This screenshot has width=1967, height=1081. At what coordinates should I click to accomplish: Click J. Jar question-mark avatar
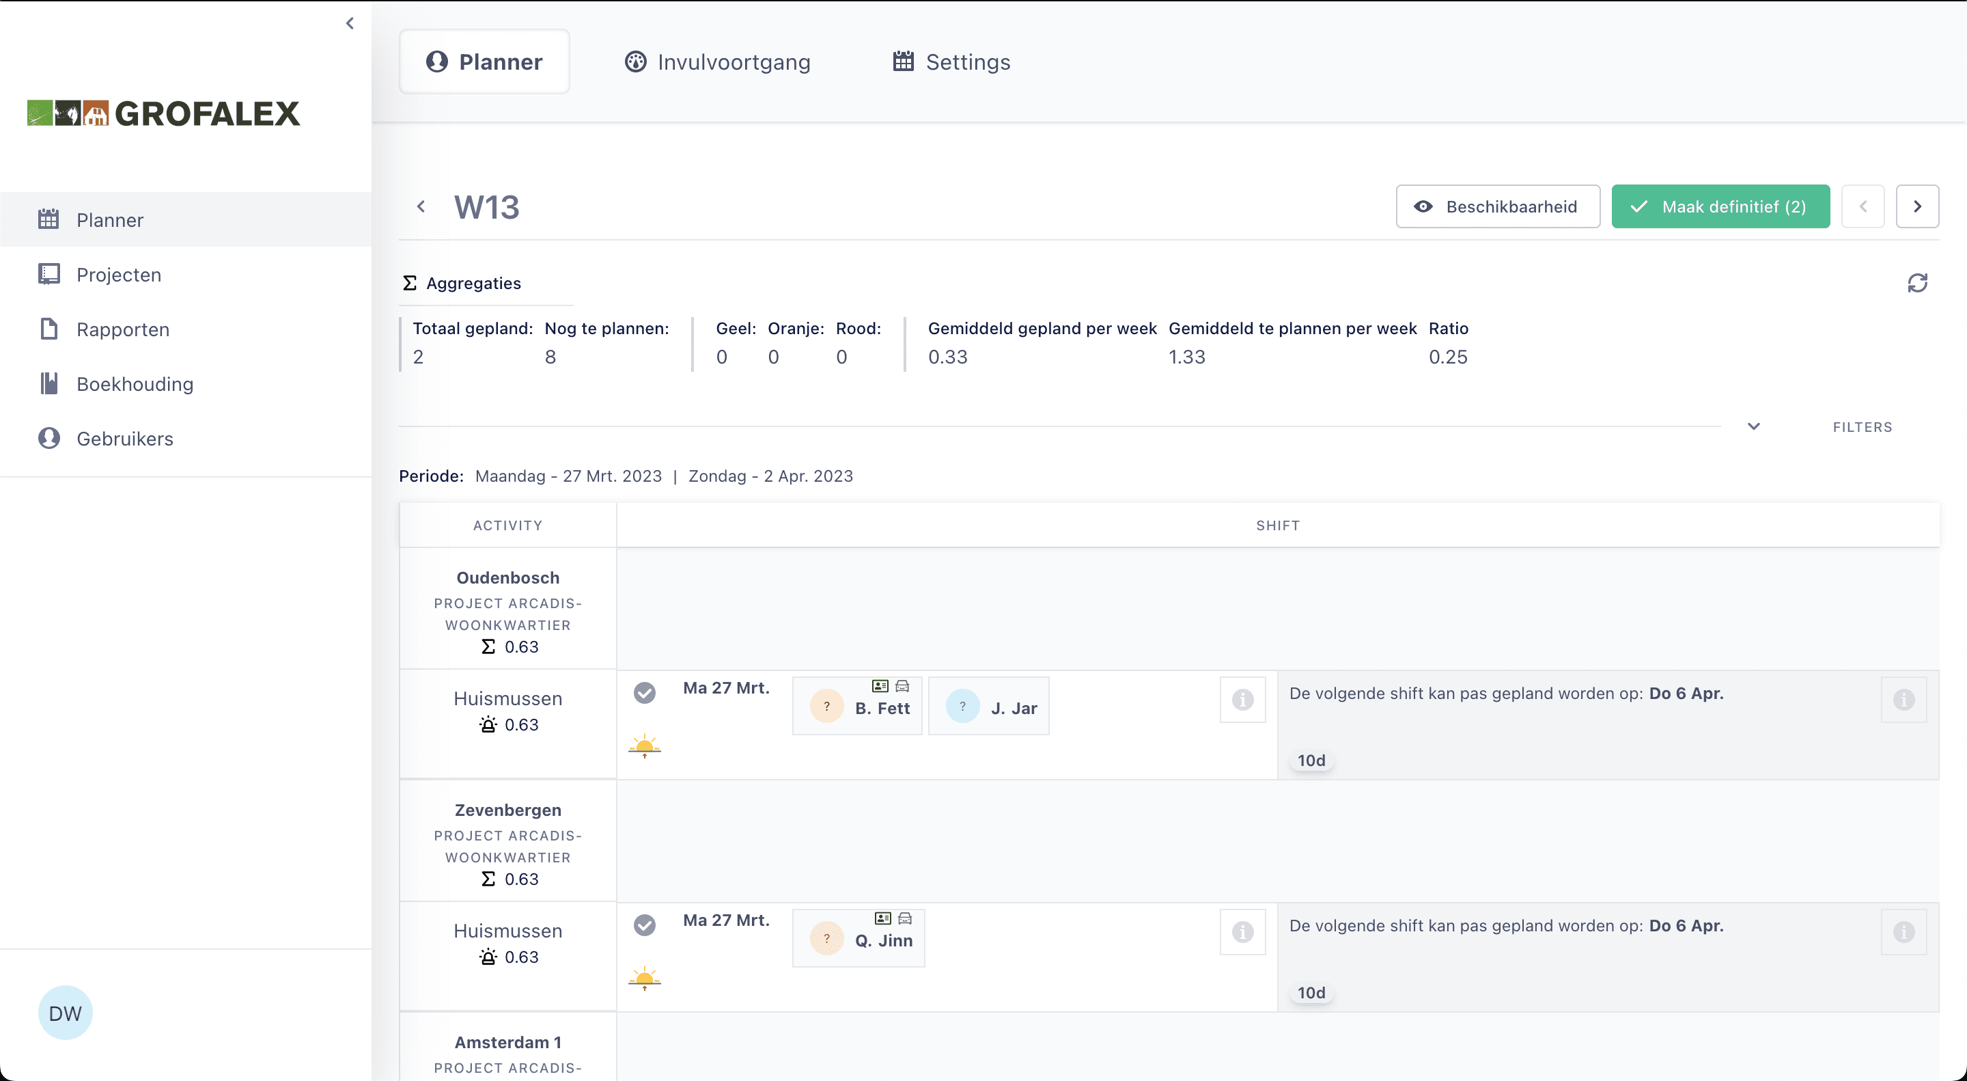(x=962, y=707)
